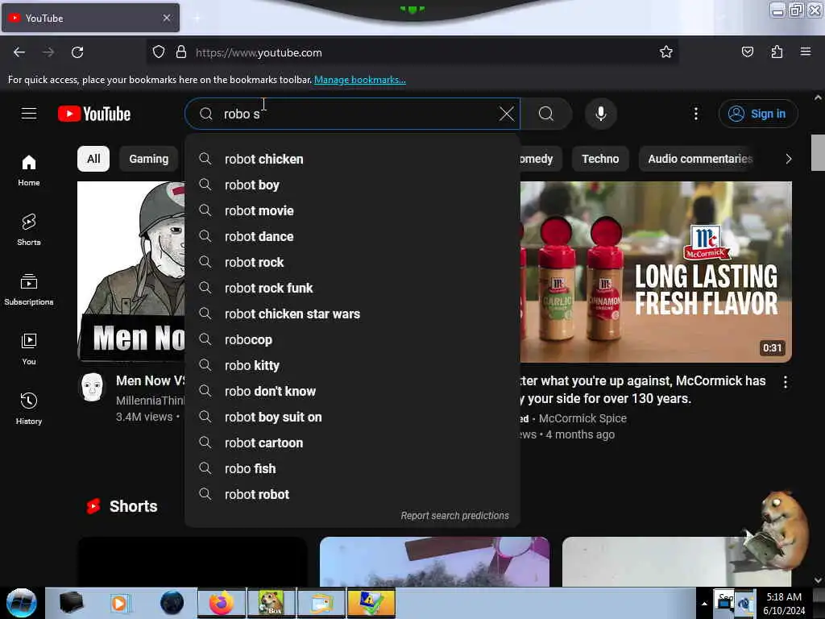Screen dimensions: 825x619
Task: Pick the 'robot boy suit on' suggestion
Action: point(353,417)
